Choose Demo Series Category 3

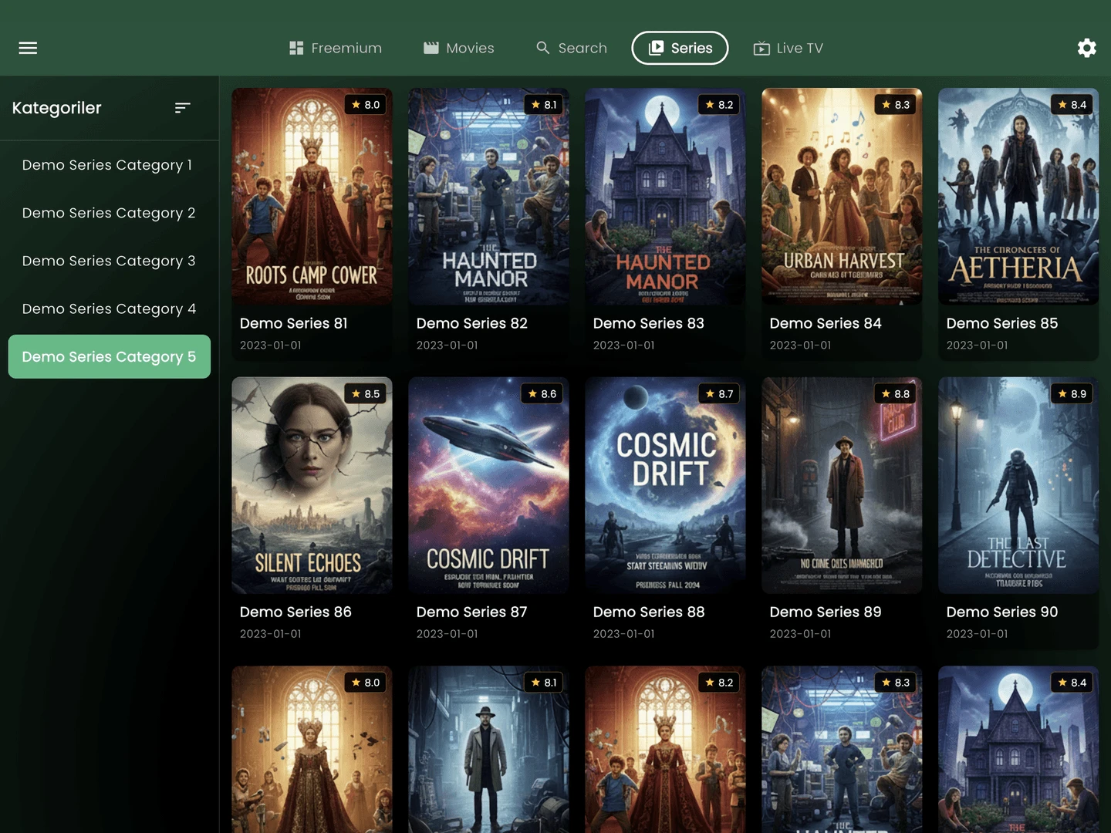coord(109,261)
